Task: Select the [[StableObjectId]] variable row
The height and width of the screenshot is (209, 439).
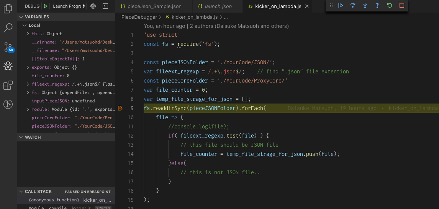Action: pyautogui.click(x=66, y=59)
